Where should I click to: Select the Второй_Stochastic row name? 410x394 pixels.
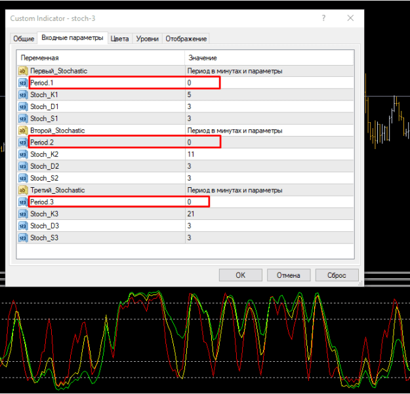tap(58, 131)
